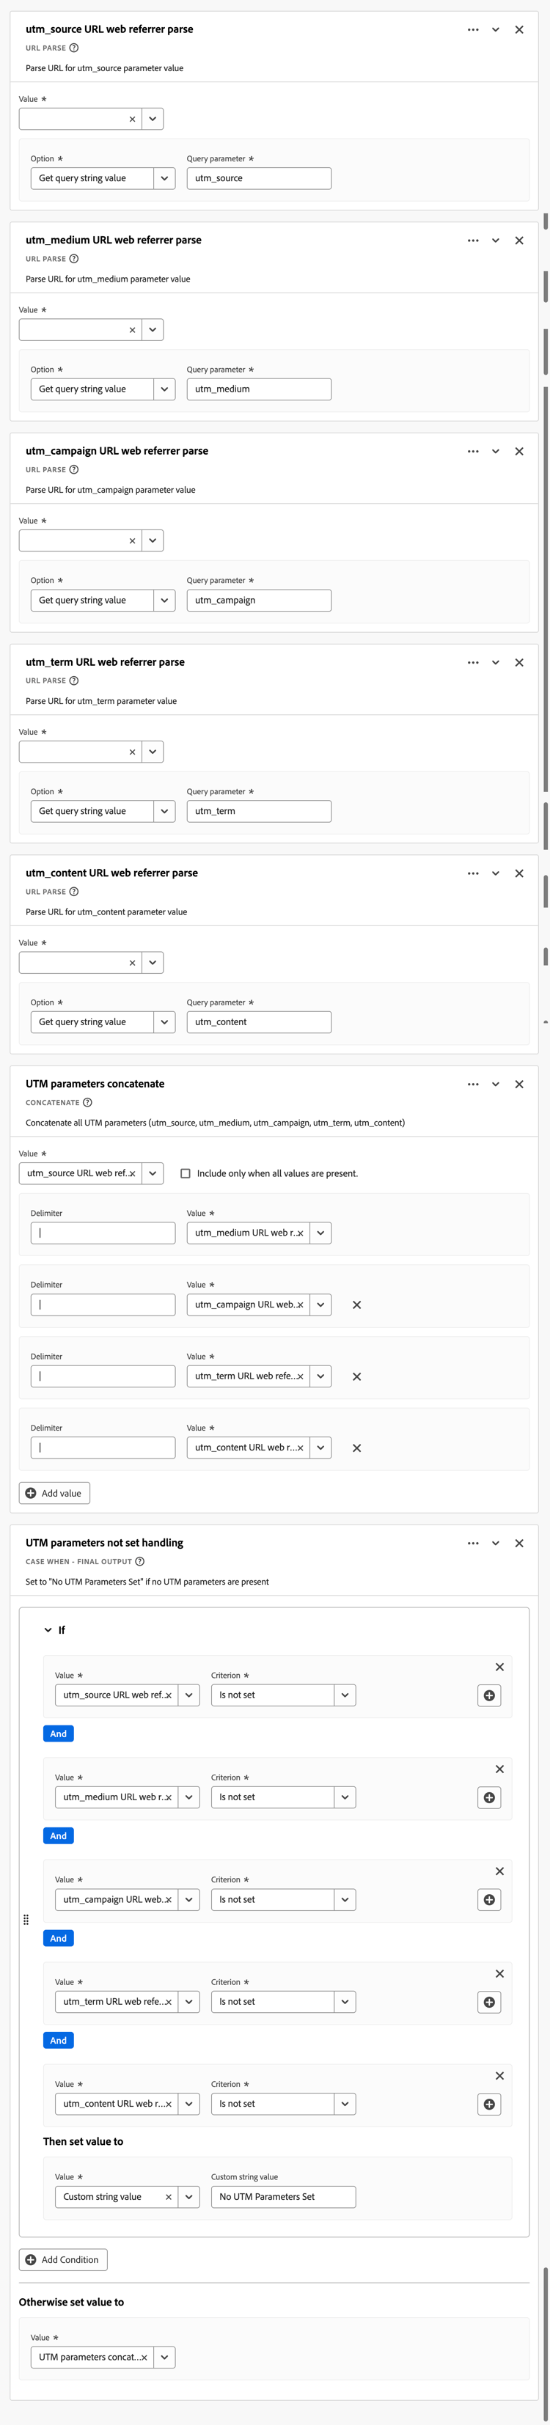This screenshot has width=550, height=2425.
Task: Collapse the utm_content parse card via its chevron
Action: coord(496,873)
